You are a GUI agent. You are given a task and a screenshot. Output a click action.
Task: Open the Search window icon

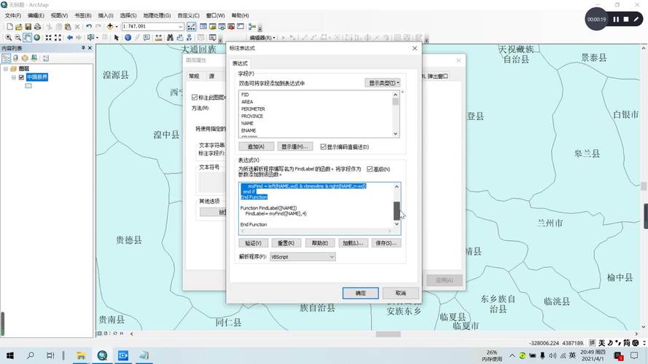[x=222, y=27]
